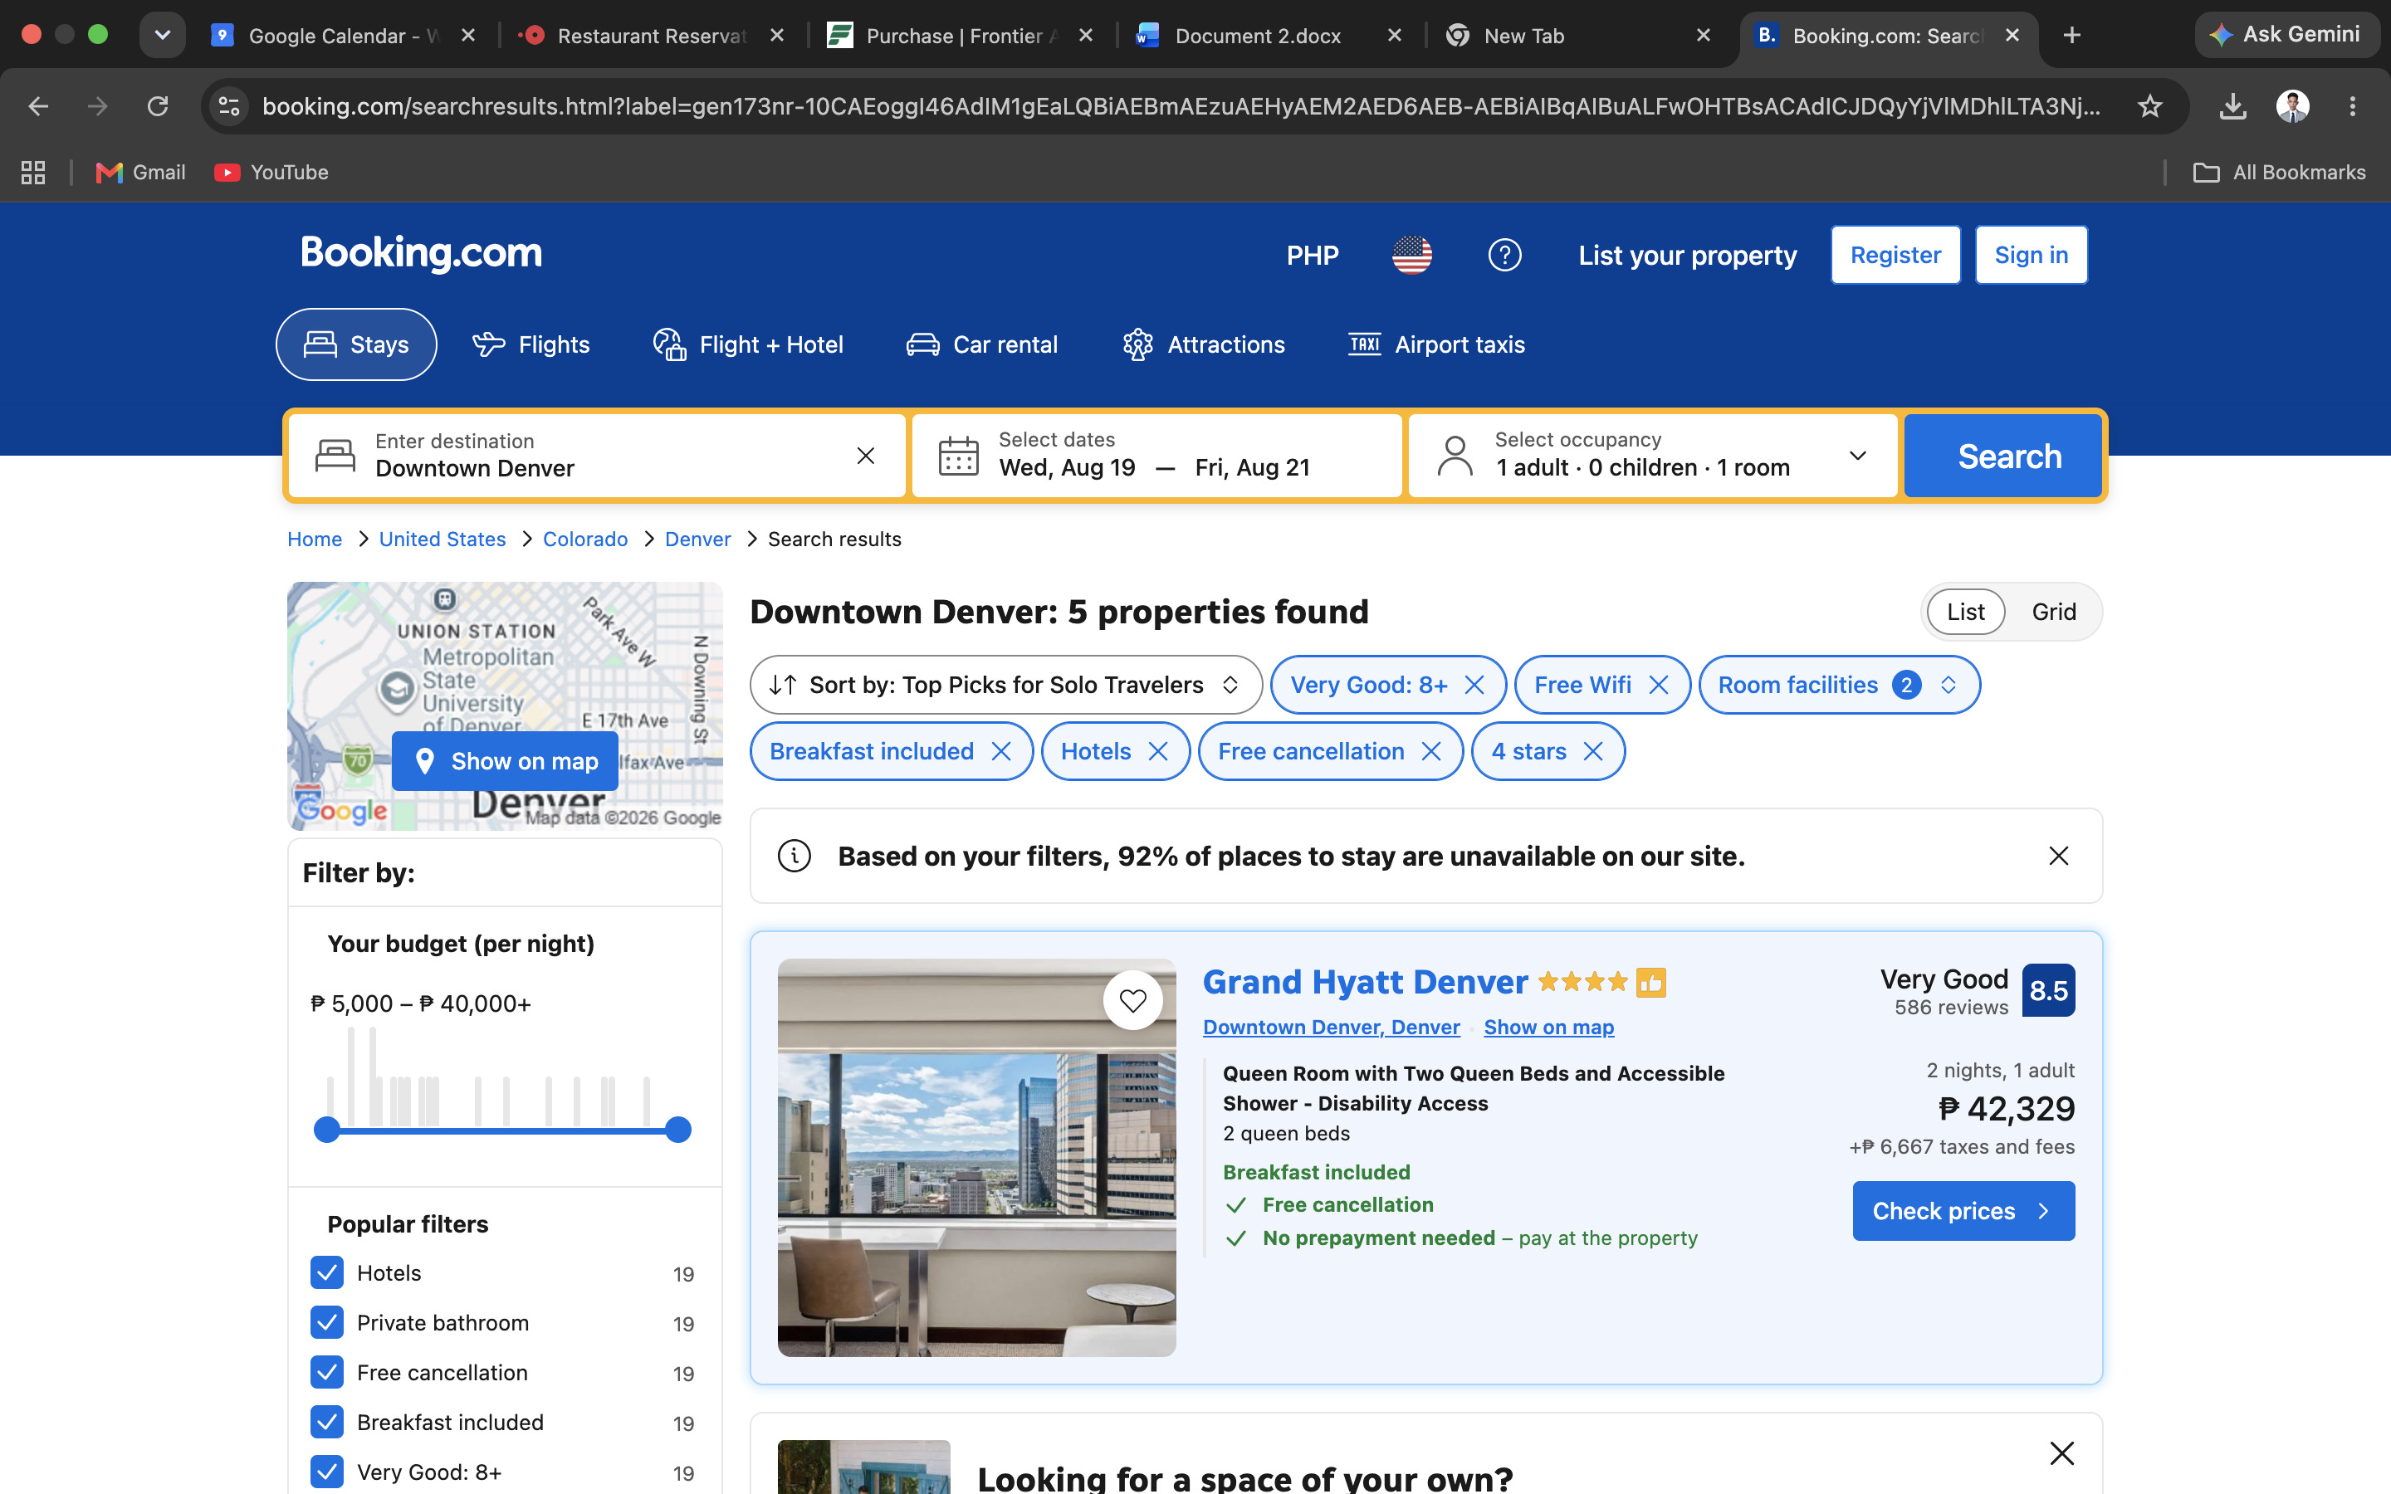Remove the Free cancellation filter chip
The width and height of the screenshot is (2391, 1494).
pos(1430,751)
